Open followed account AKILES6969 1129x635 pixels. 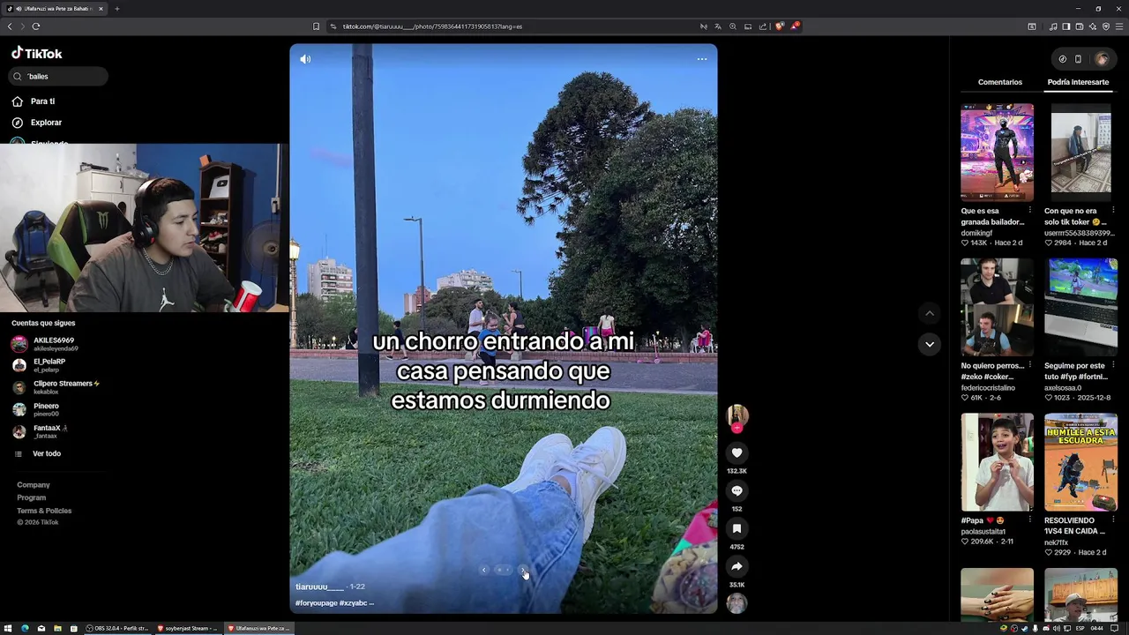[x=53, y=344]
